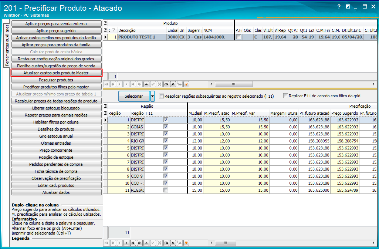Viewport: 379px width, 249px height.
Task: Click the up-triangle edit icon in product grid toolbar
Action: 146,84
